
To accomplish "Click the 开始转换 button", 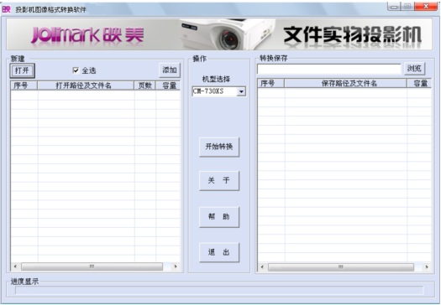I will point(219,147).
